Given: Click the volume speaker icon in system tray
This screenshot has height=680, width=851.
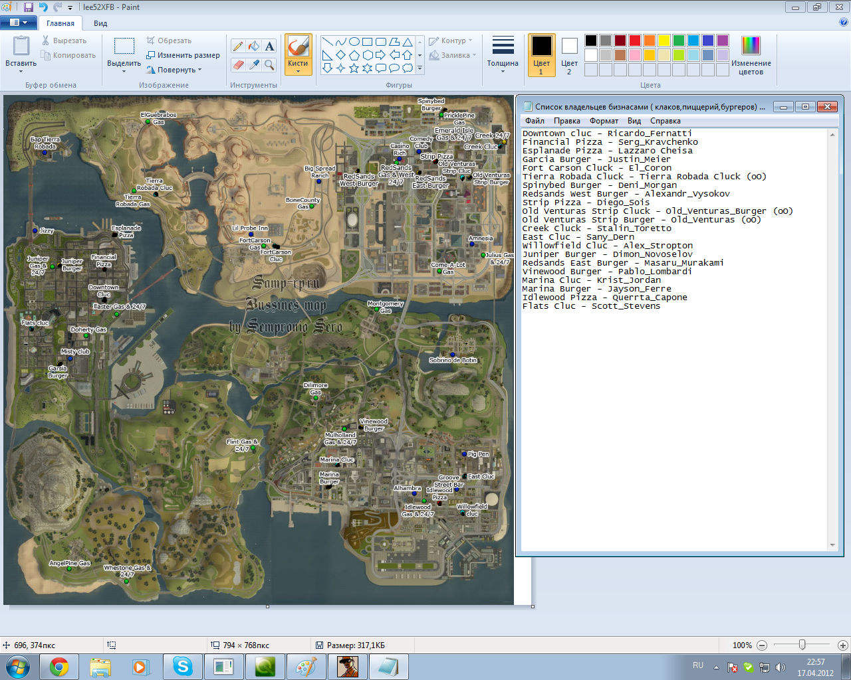Looking at the screenshot, I should tap(781, 667).
